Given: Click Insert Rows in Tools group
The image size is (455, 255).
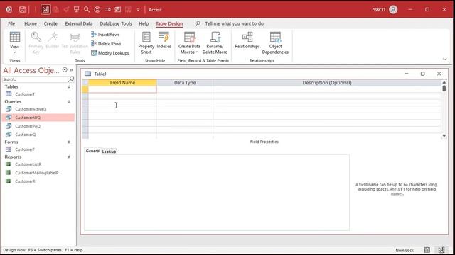Looking at the screenshot, I should point(105,35).
